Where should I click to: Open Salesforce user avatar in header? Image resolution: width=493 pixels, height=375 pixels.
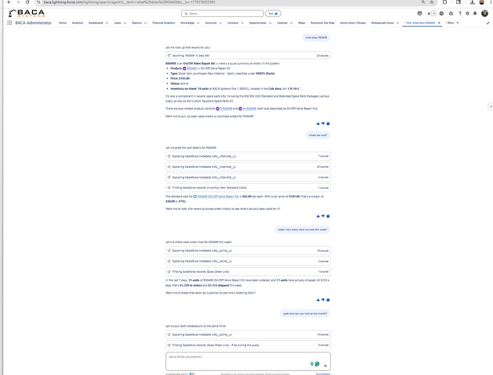484,14
